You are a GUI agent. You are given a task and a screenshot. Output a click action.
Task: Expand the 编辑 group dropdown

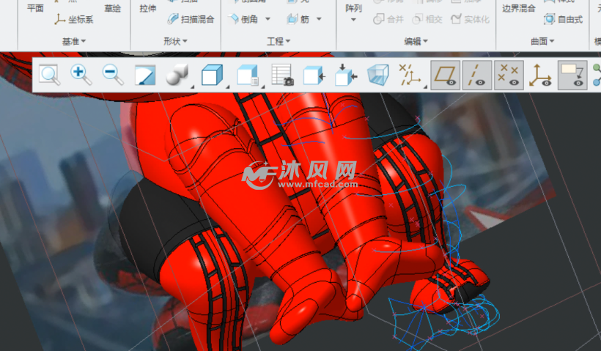click(416, 41)
